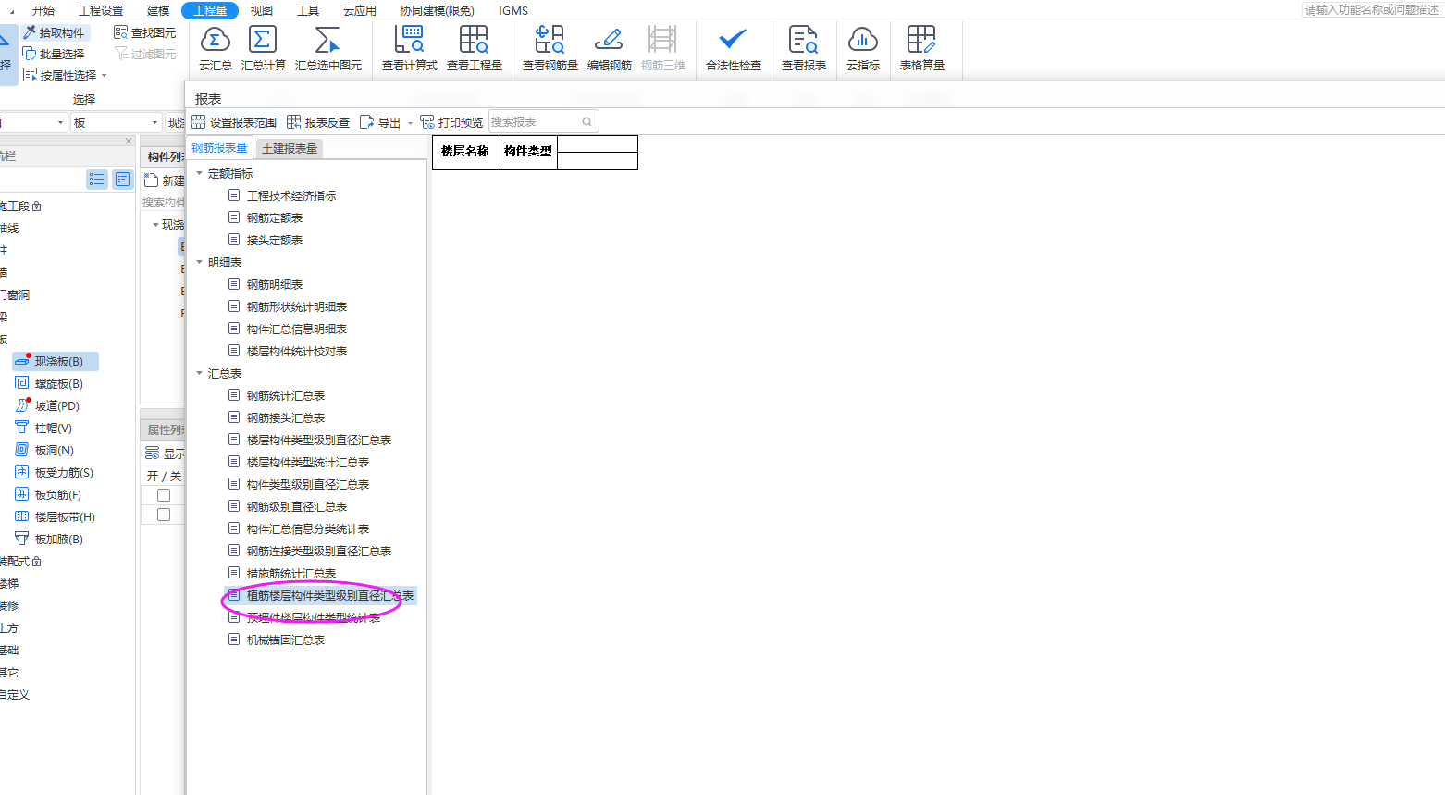Open 查看计算式 tool

click(x=410, y=49)
